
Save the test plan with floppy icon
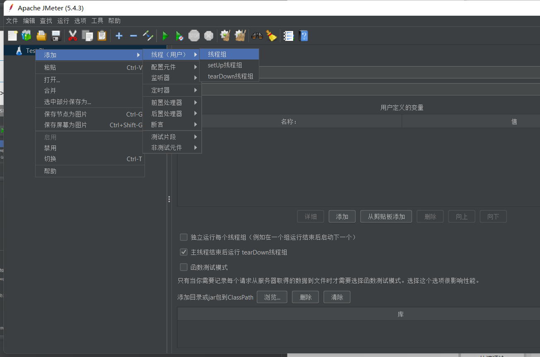(56, 36)
